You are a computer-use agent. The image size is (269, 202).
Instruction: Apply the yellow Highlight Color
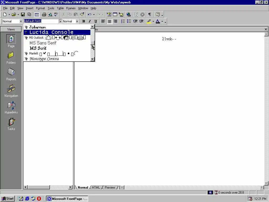(149, 21)
